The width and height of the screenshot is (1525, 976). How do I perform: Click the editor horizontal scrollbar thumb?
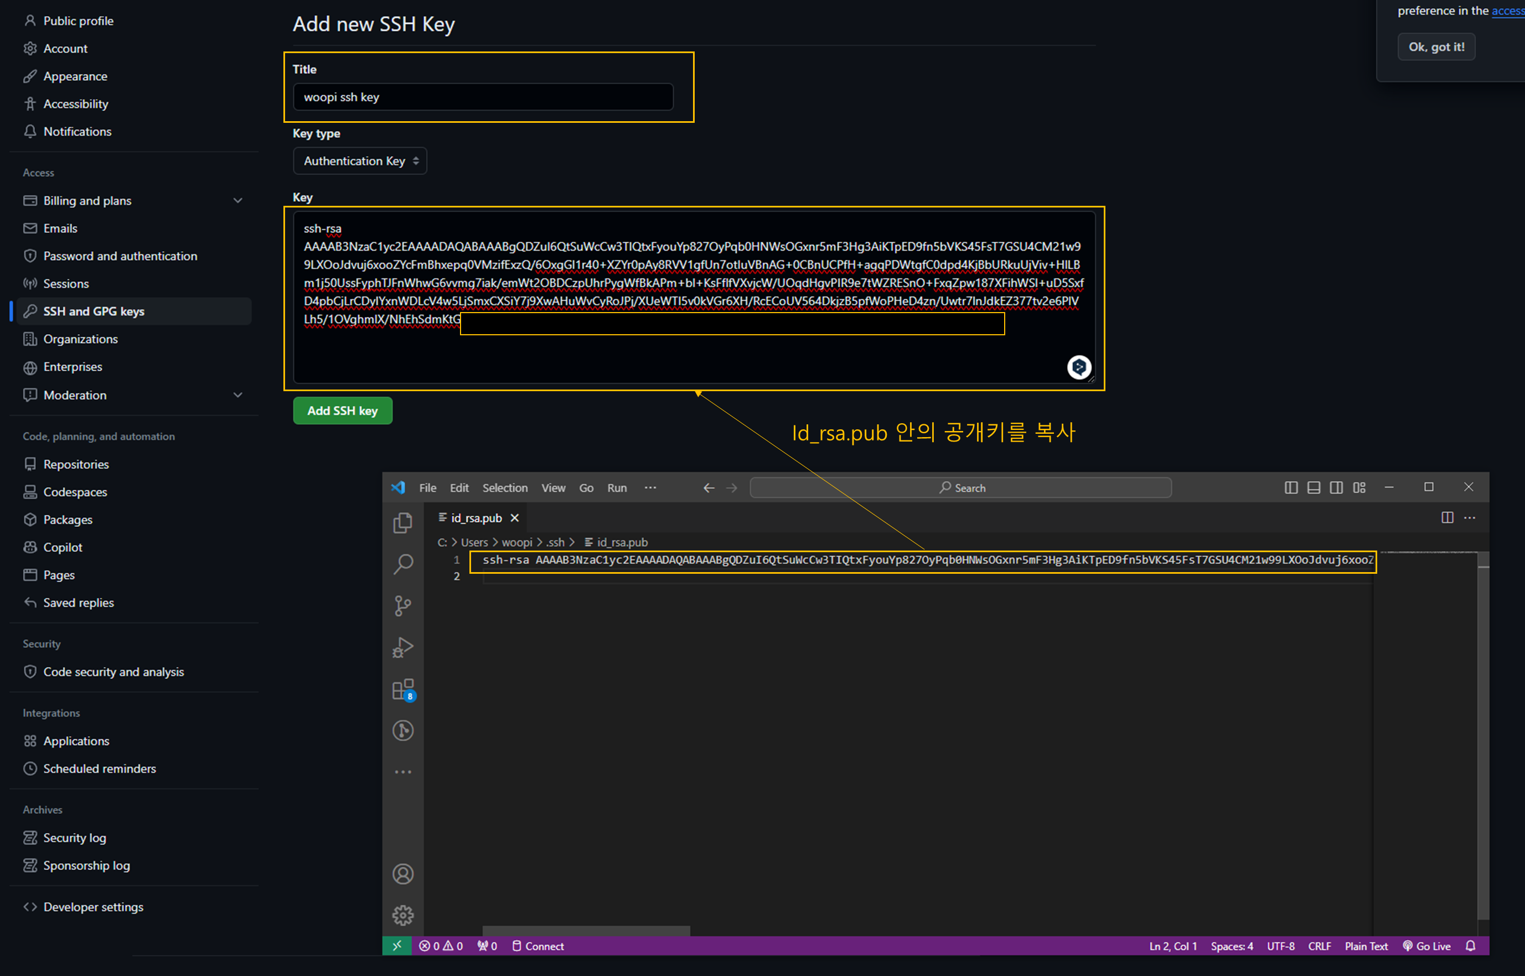(586, 931)
